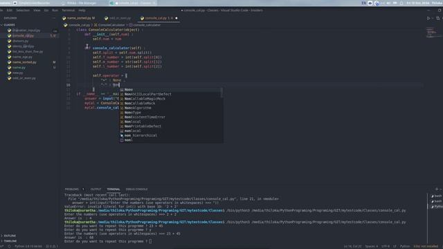Viewport: 443px width, 249px height.
Task: Open SimpleScreenRecorder from taskbar
Action: (31, 3)
